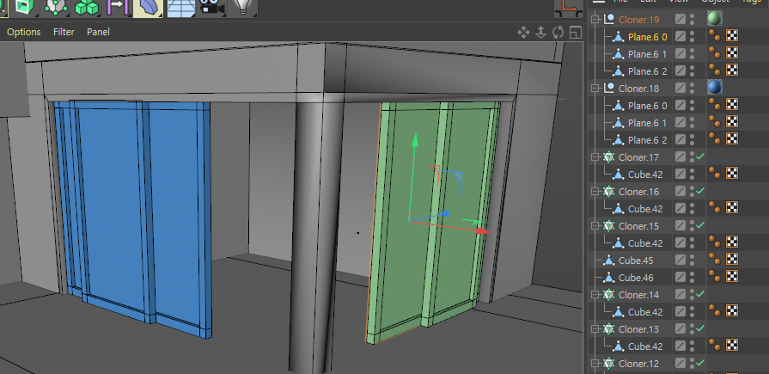This screenshot has height=374, width=769.
Task: Collapse the Cloner.19 hierarchy
Action: point(596,20)
